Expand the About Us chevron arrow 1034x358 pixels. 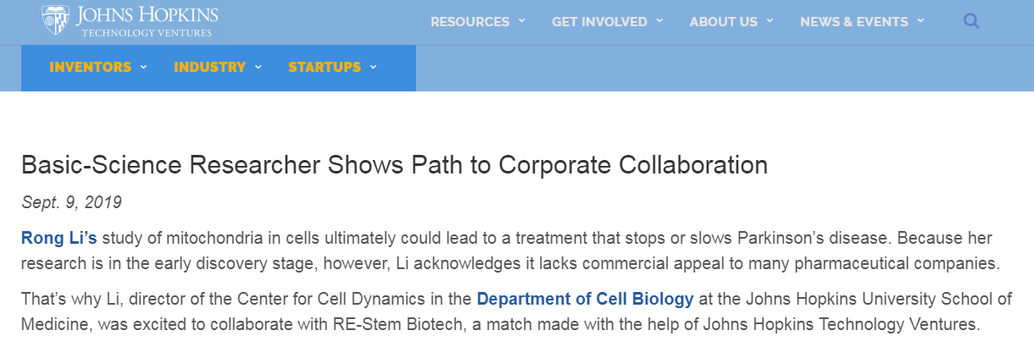coord(770,20)
